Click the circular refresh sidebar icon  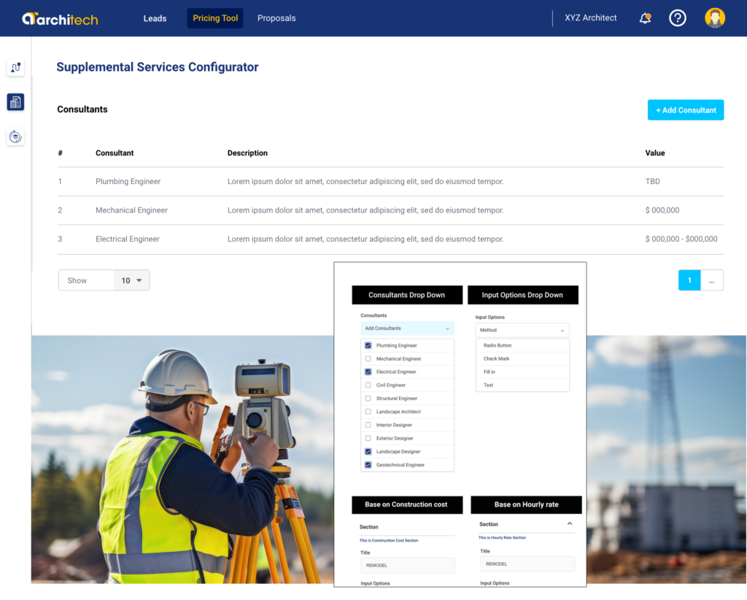15,136
